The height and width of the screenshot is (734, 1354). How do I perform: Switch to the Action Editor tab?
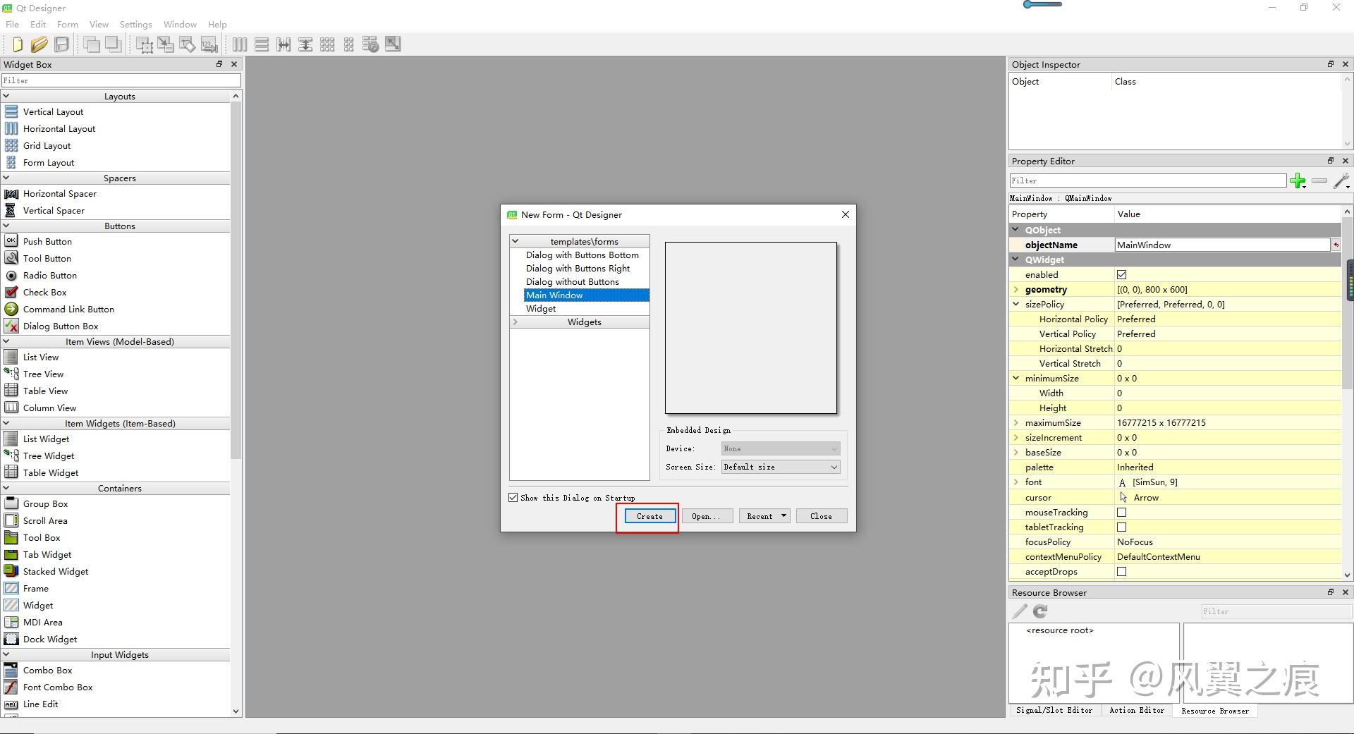(x=1137, y=710)
